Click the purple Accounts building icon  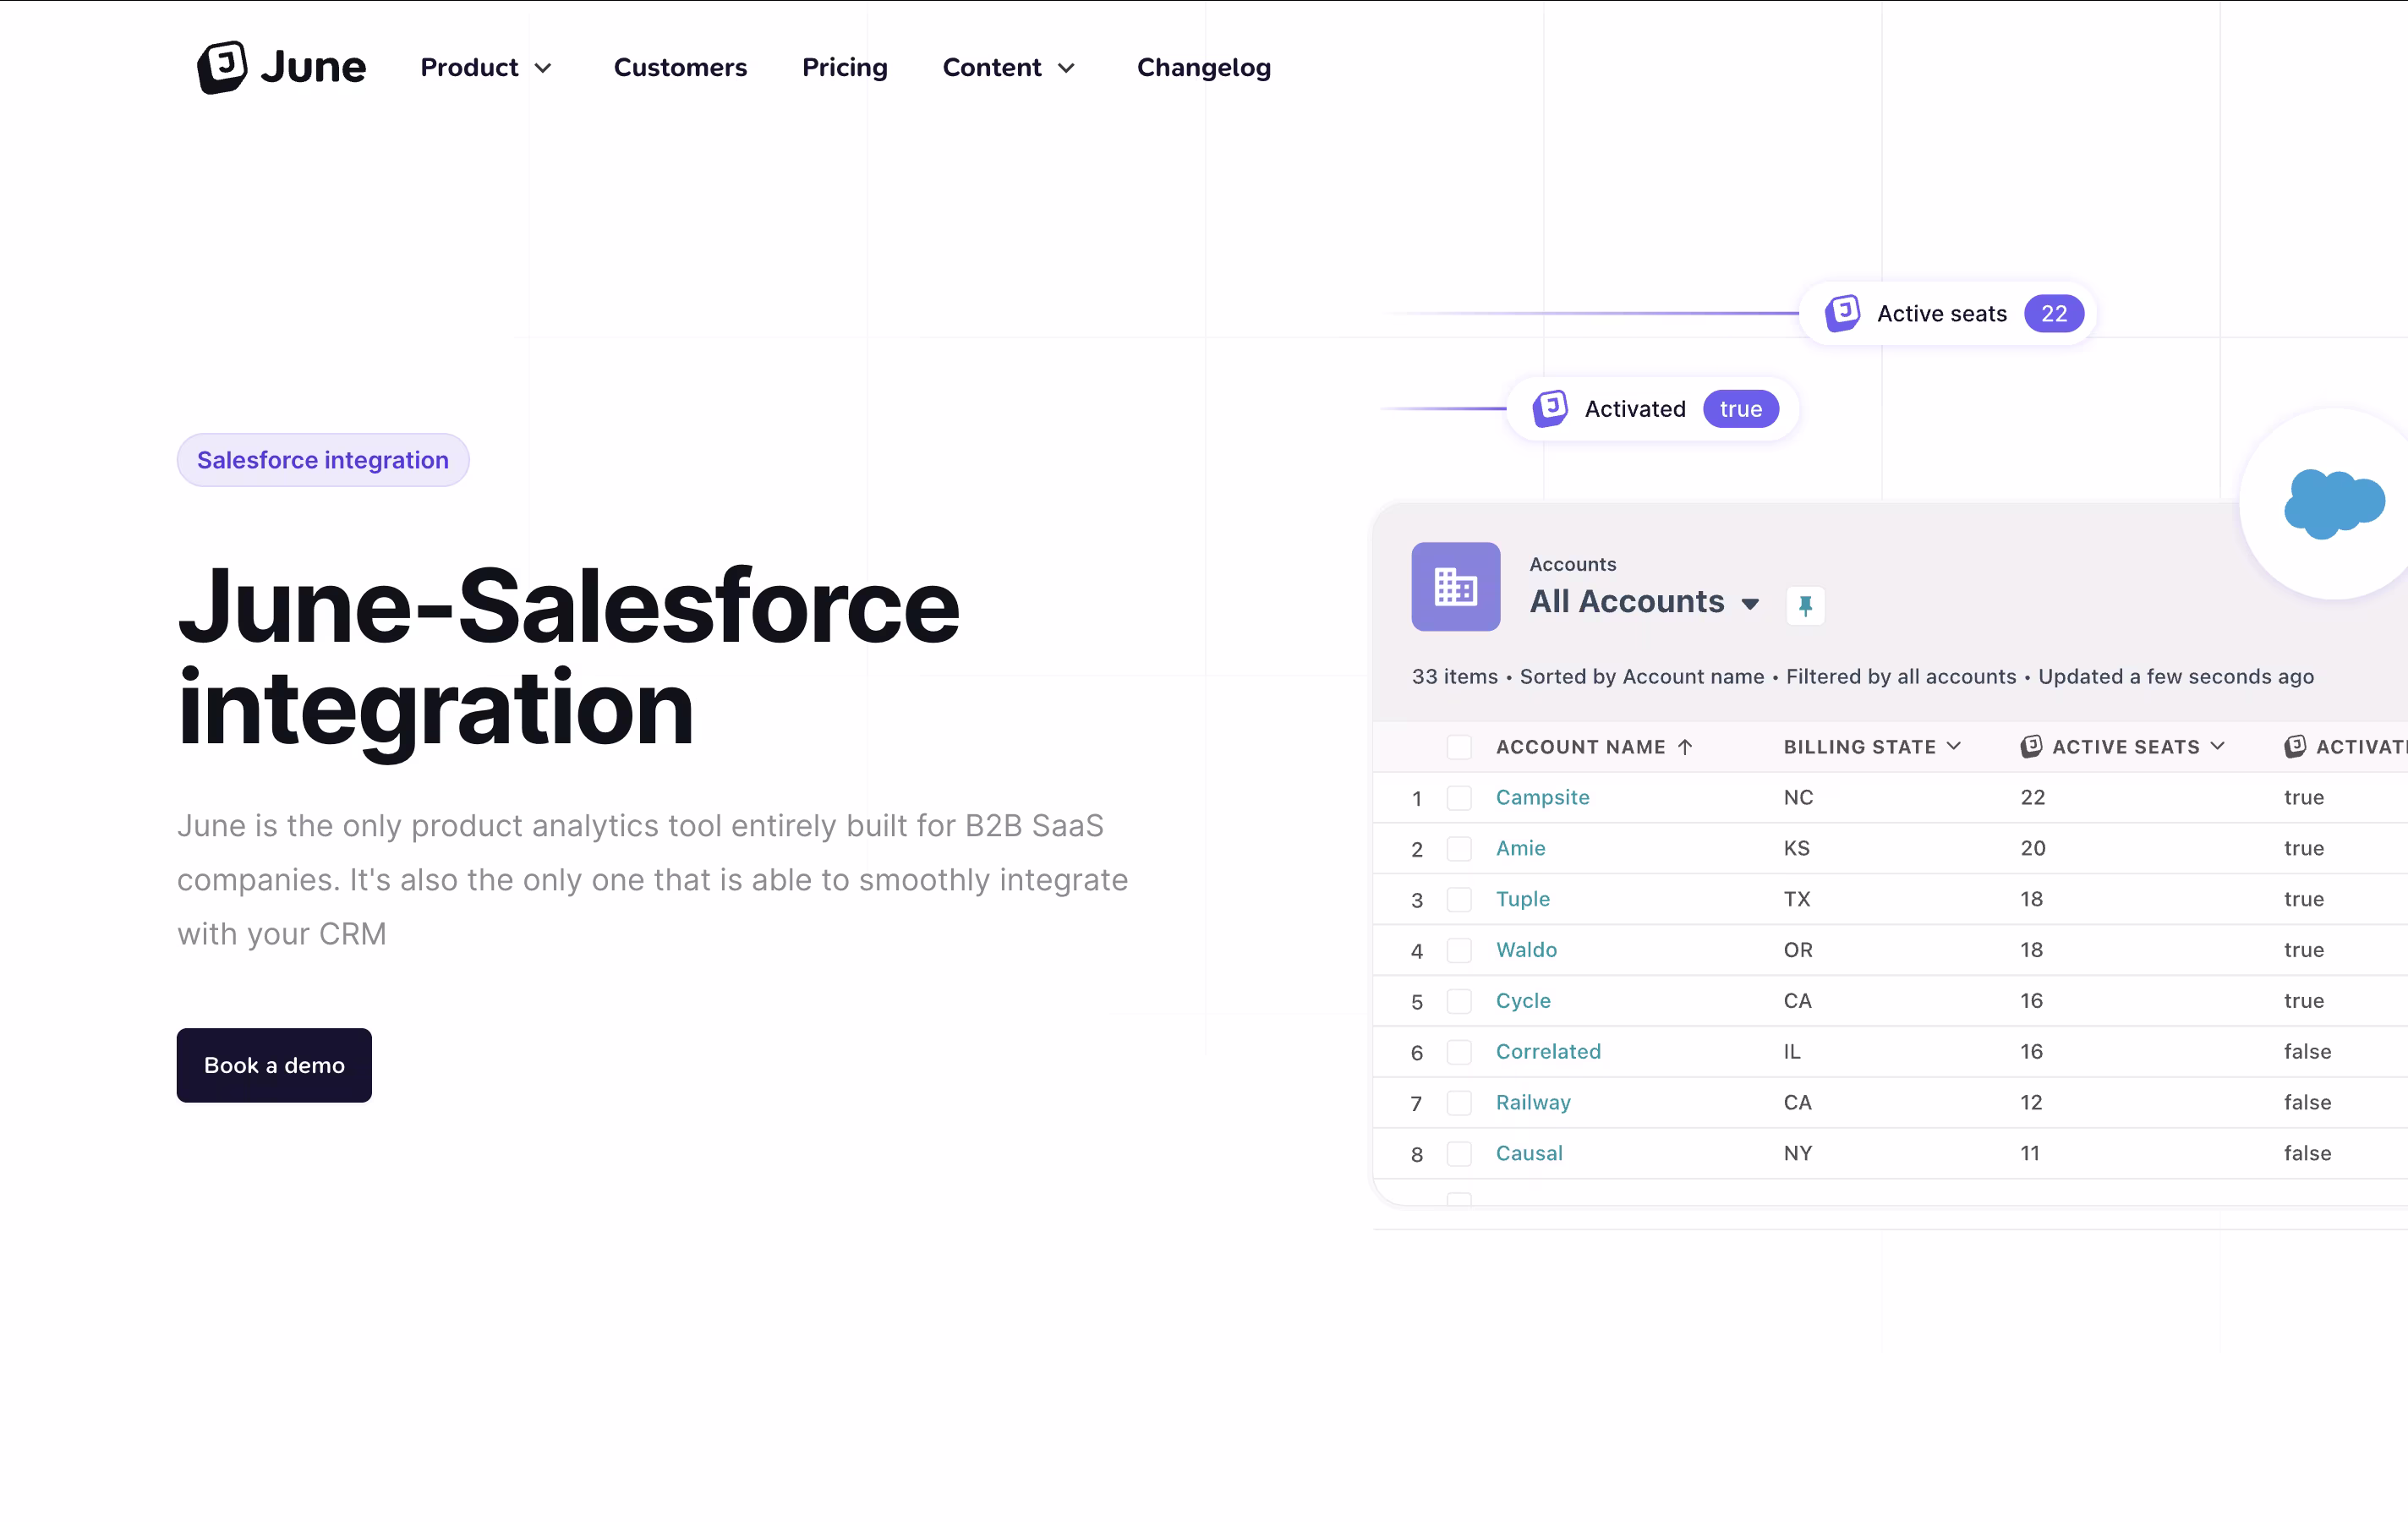(1455, 586)
